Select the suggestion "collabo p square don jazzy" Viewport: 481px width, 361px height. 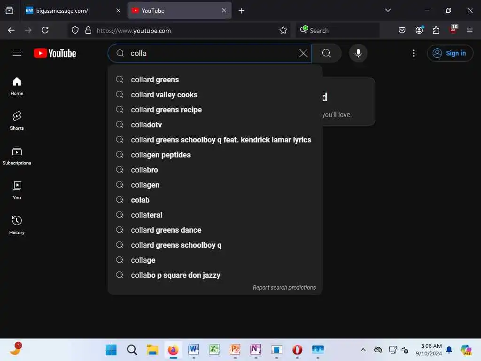(215, 275)
